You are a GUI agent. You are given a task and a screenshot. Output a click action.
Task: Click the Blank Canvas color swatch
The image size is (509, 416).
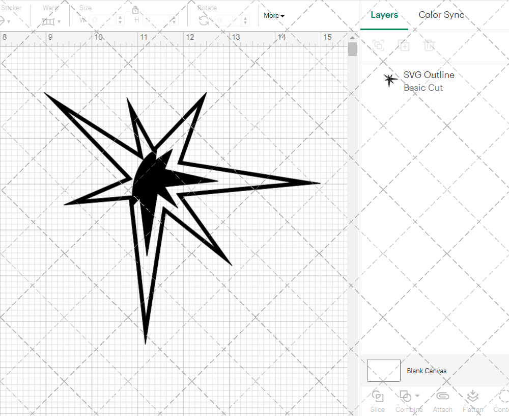point(383,370)
